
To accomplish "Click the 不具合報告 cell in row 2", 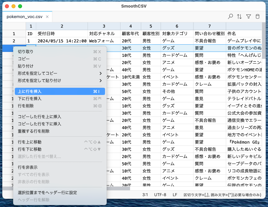I will pyautogui.click(x=209, y=41).
